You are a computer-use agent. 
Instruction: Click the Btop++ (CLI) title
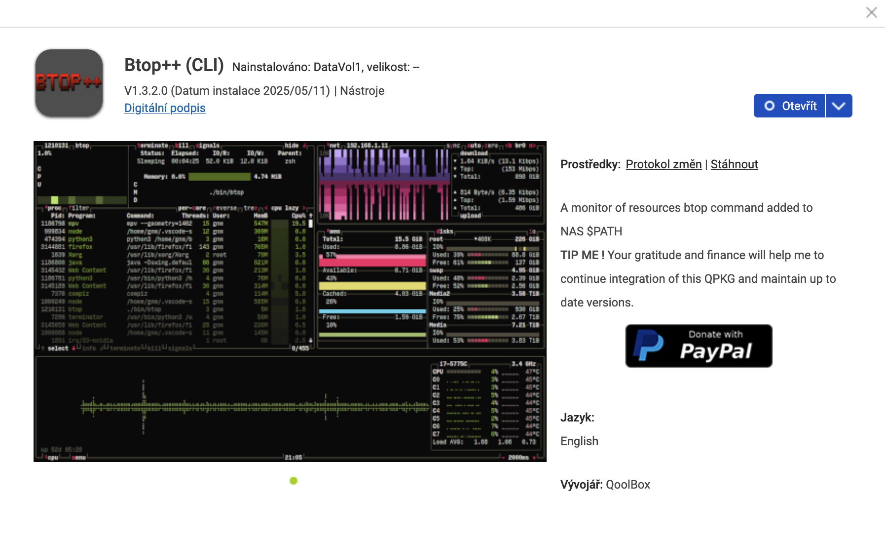tap(174, 65)
